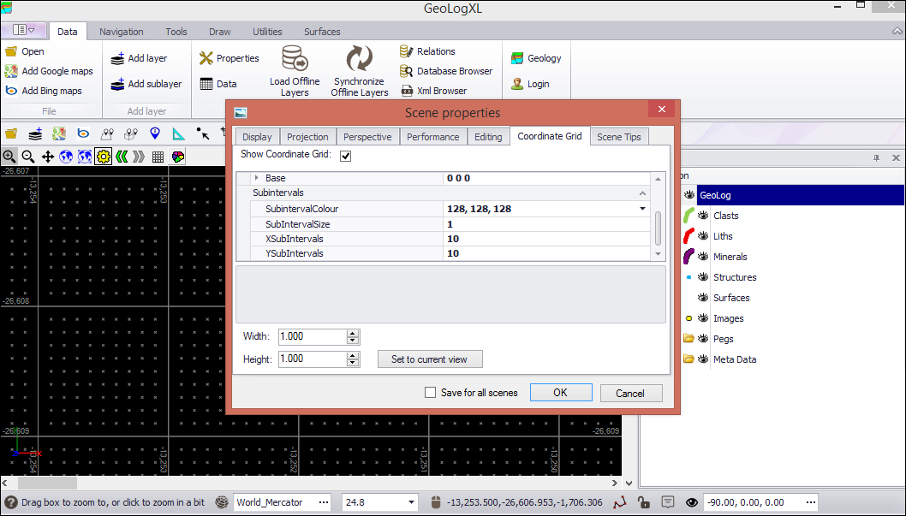
Task: Uncheck Show Coordinate Grid checkbox
Action: point(346,156)
